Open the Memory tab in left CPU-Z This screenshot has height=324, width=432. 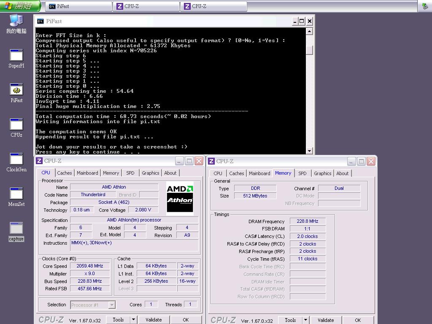coord(111,173)
